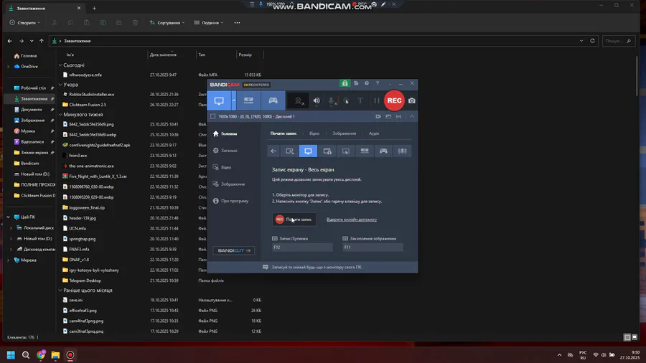Open Зображення settings in Bandicam sidebar
Viewport: 646px width, 363px height.
pyautogui.click(x=229, y=184)
